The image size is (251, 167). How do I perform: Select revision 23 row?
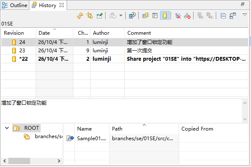[x=125, y=51]
